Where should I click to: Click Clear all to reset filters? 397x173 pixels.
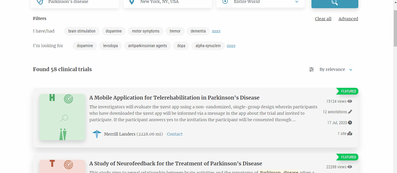coord(323,18)
